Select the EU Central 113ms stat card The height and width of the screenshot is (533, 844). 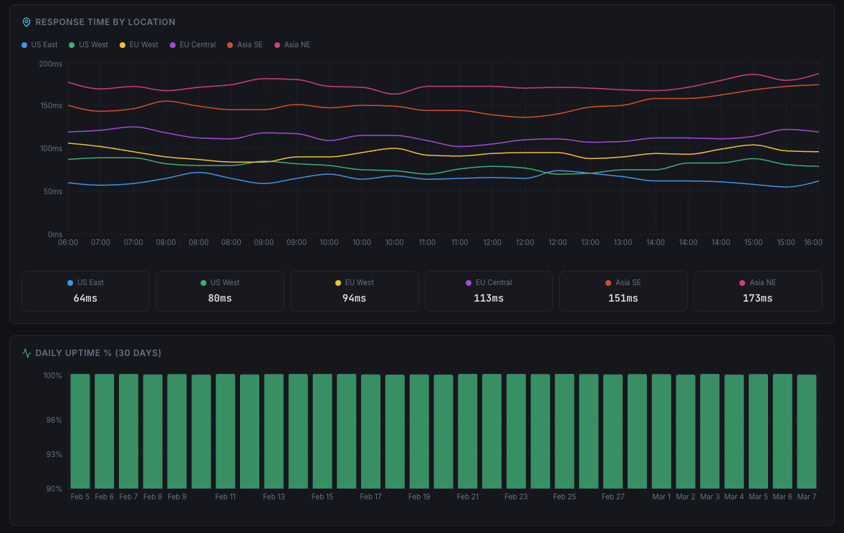click(489, 291)
